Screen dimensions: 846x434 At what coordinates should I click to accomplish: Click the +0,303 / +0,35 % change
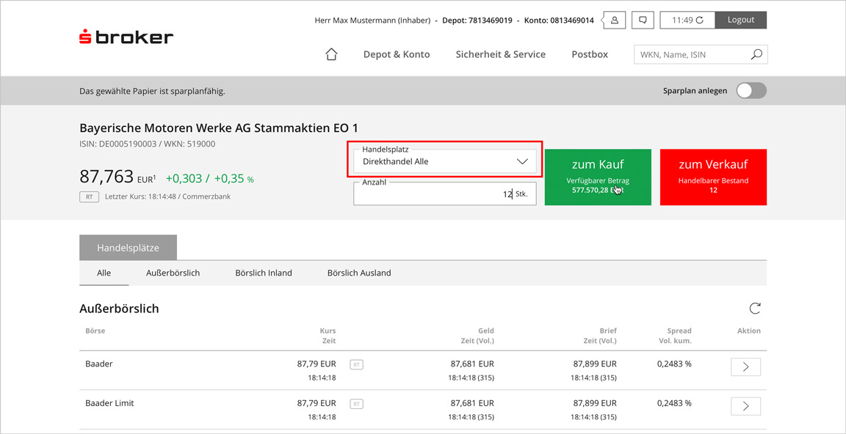coord(210,179)
